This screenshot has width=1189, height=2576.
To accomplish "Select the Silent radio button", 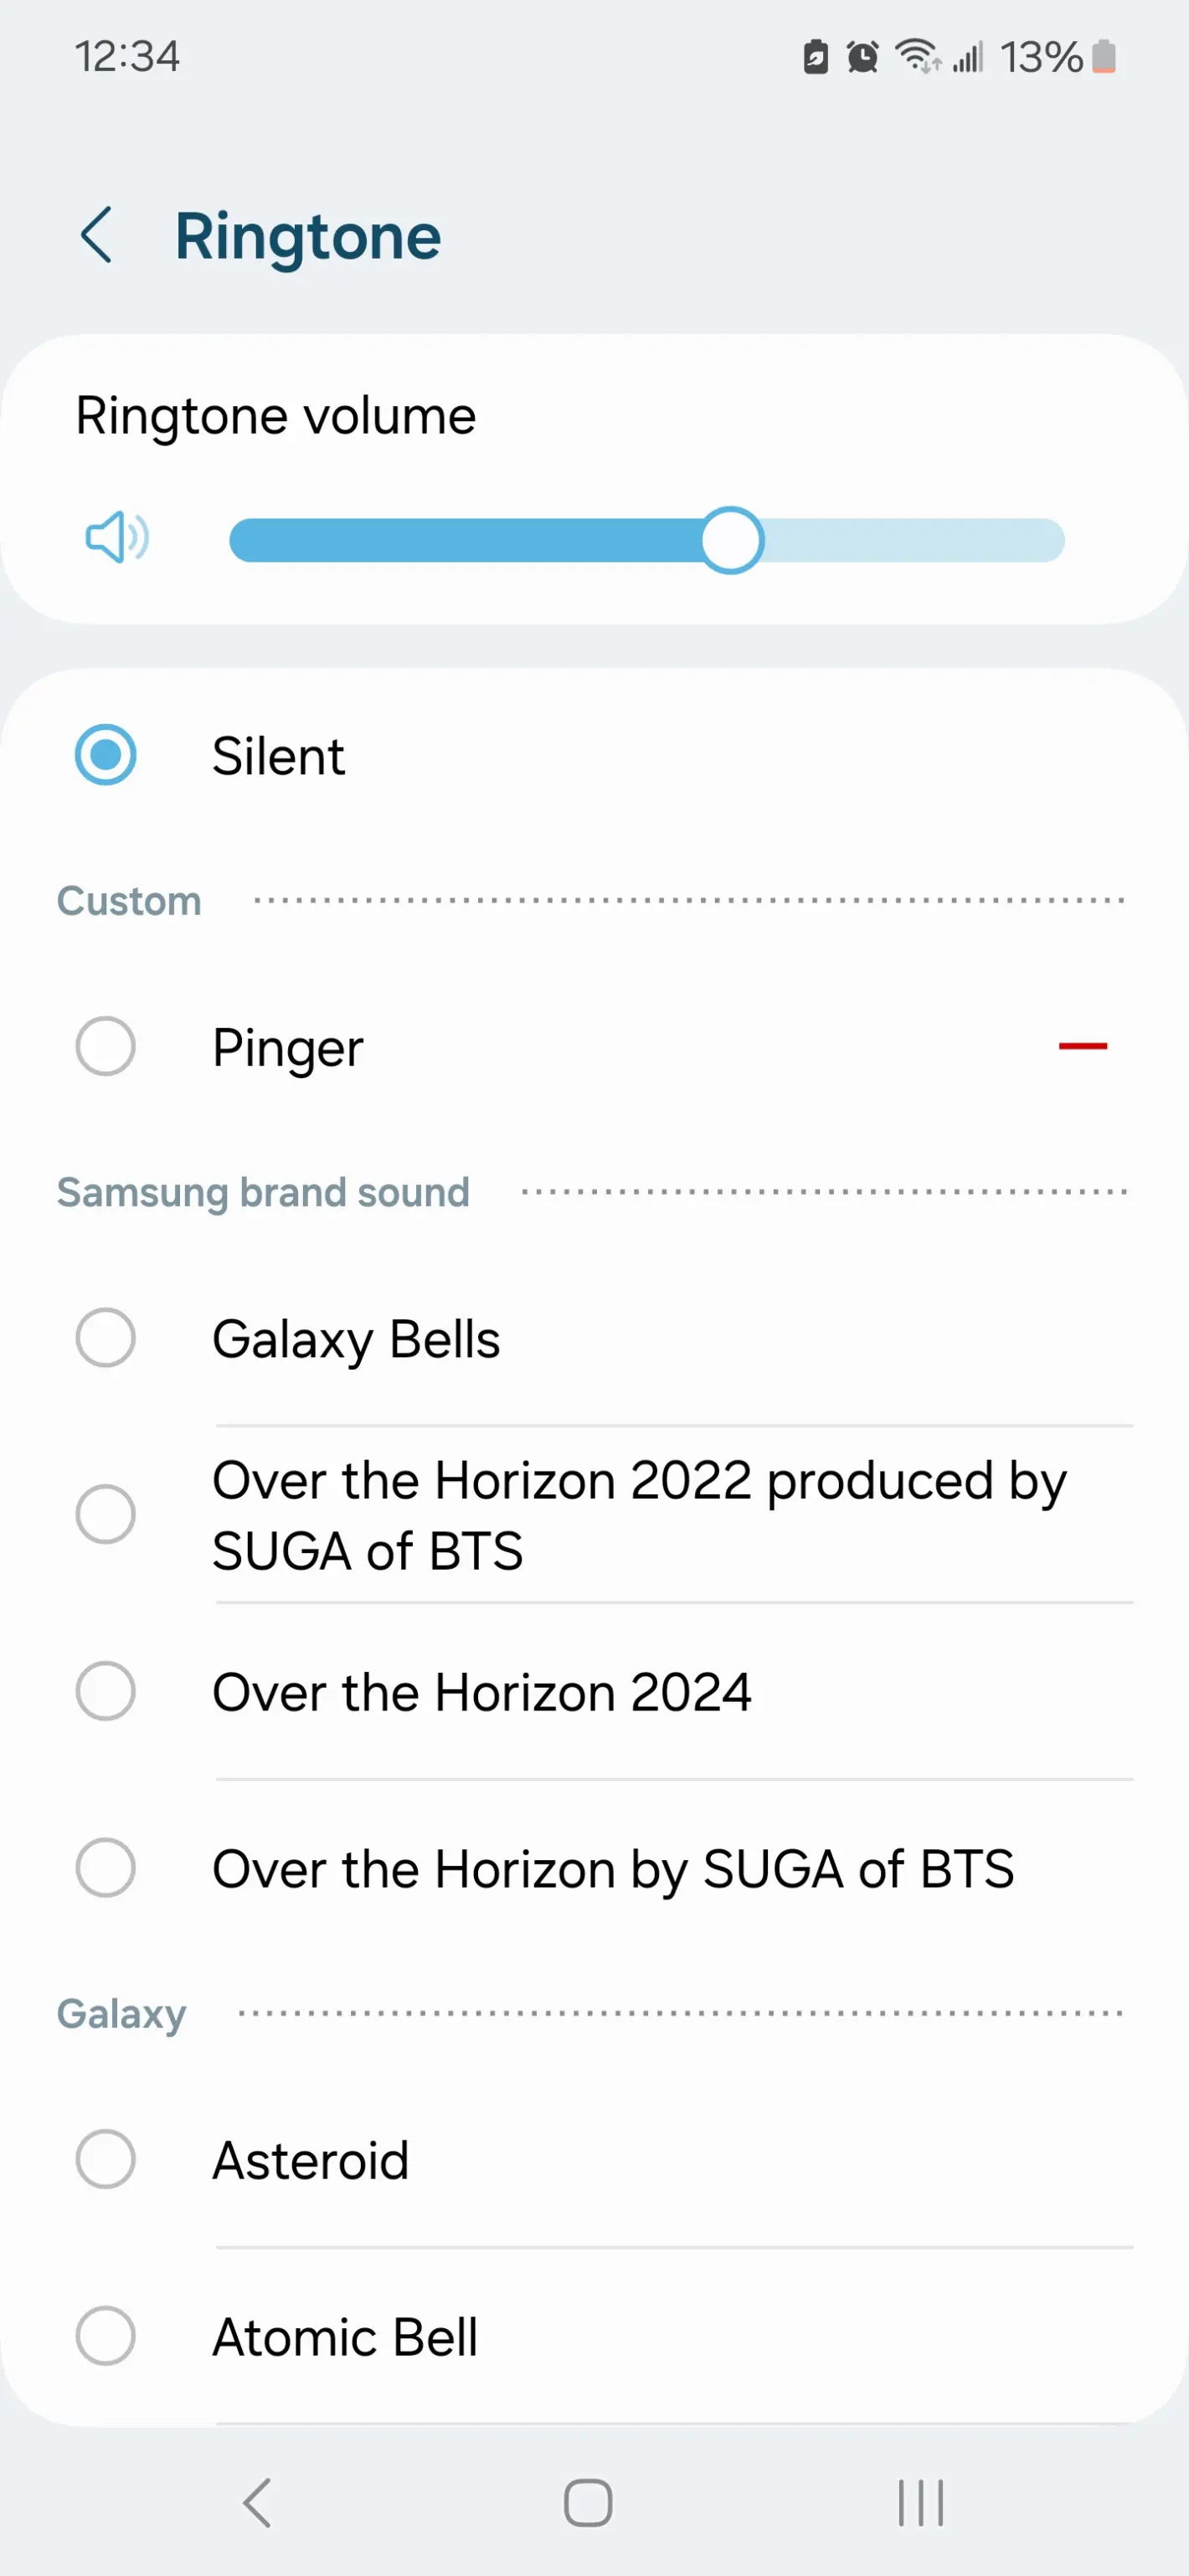I will 106,755.
